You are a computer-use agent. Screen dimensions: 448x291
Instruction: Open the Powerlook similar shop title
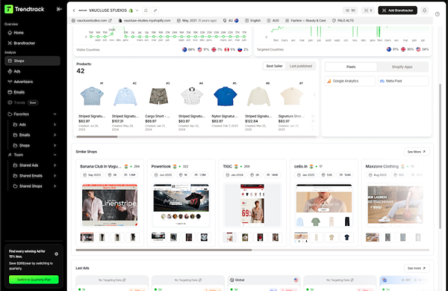(161, 167)
